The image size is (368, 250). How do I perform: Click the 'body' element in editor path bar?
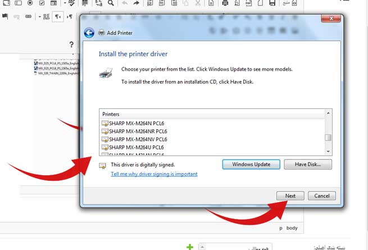292,228
